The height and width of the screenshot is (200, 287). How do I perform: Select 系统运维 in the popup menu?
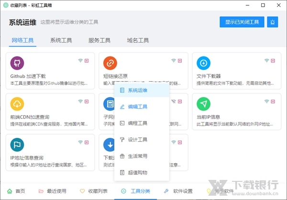142,90
